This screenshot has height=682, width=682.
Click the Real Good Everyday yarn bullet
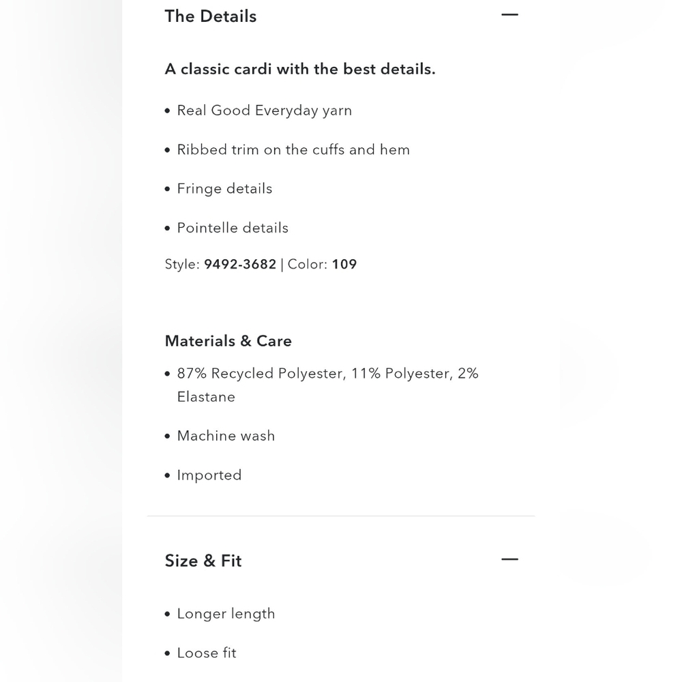click(264, 110)
